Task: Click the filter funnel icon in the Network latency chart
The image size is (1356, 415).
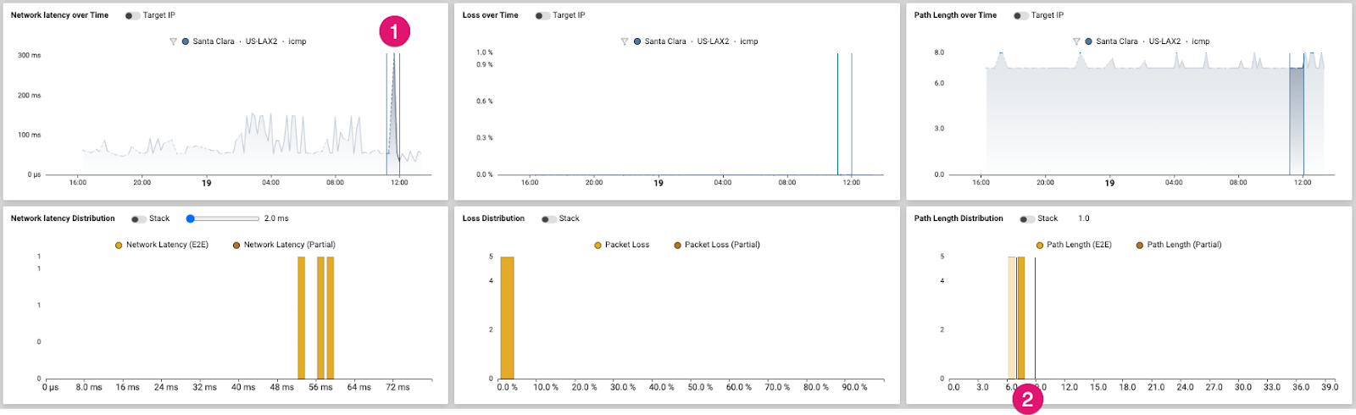Action: tap(173, 41)
